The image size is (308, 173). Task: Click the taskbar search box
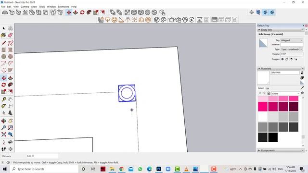pos(44,169)
